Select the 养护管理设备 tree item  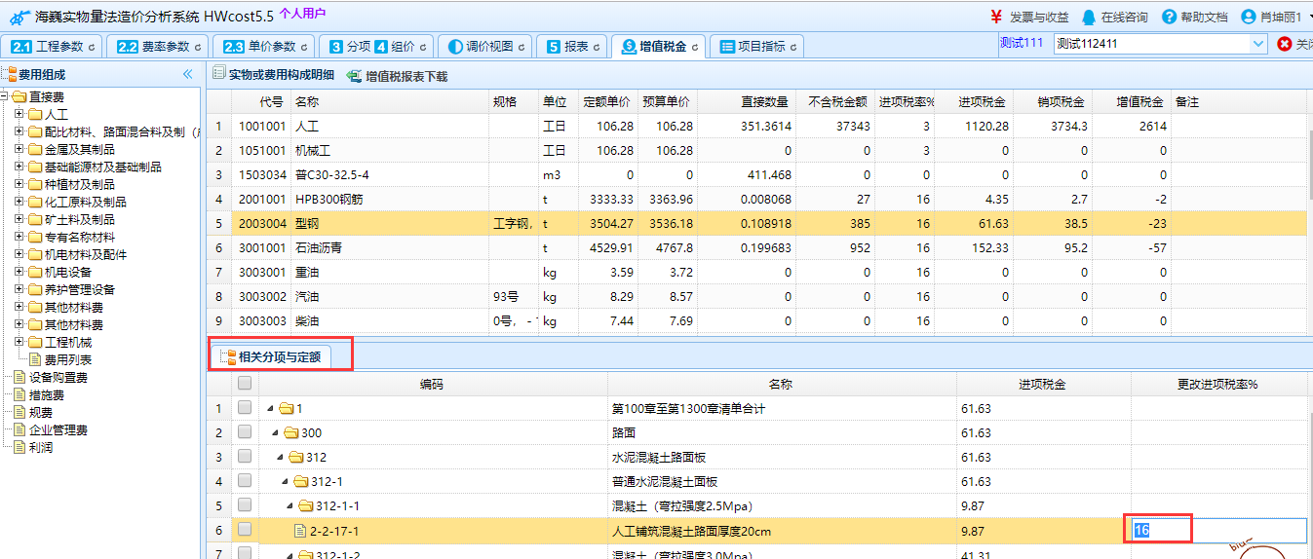tap(80, 289)
